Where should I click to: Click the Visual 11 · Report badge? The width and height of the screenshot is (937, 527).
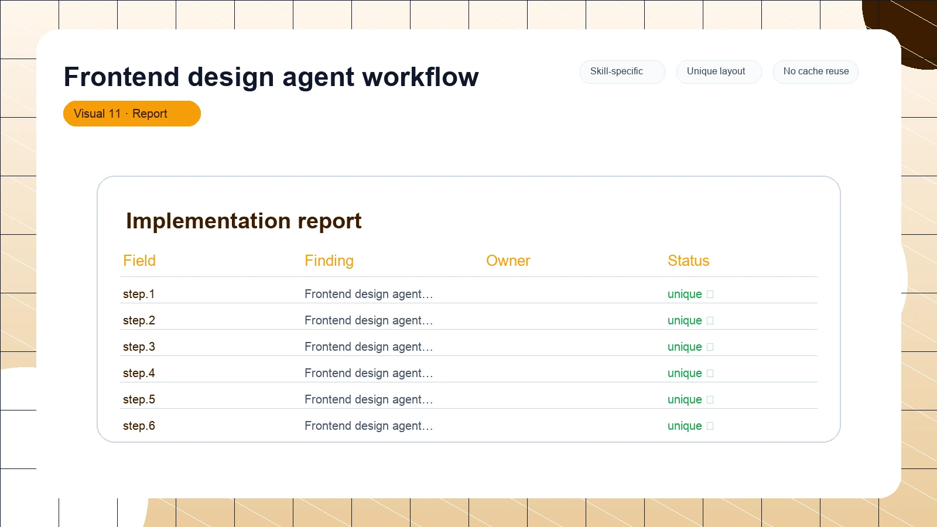pyautogui.click(x=132, y=114)
